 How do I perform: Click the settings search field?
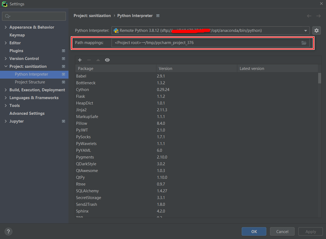(x=34, y=16)
